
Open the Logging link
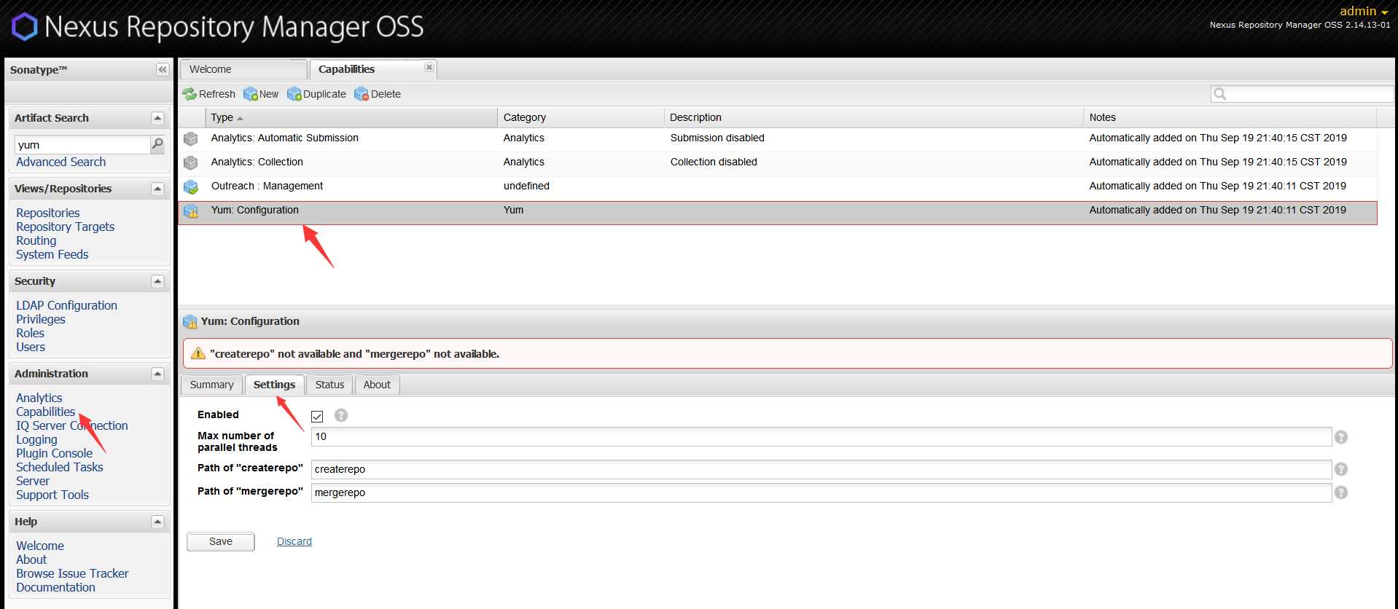pyautogui.click(x=36, y=439)
